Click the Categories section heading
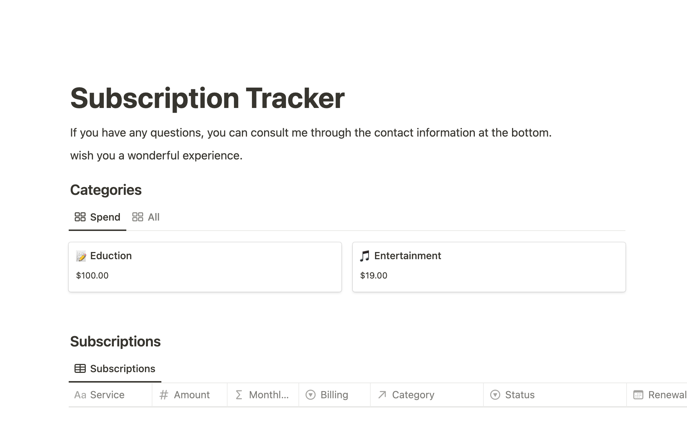 coord(106,190)
